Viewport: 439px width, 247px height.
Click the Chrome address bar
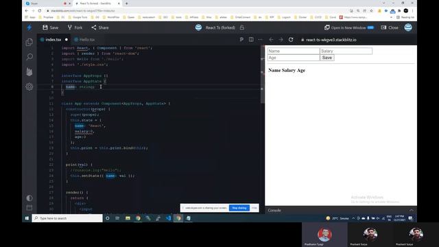click(x=196, y=11)
